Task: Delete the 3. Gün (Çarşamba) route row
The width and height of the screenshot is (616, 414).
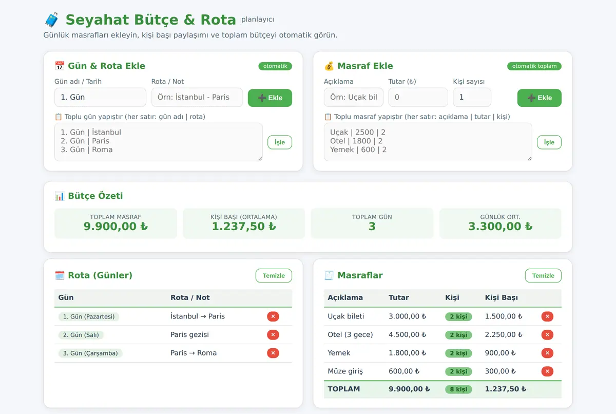Action: click(x=273, y=353)
